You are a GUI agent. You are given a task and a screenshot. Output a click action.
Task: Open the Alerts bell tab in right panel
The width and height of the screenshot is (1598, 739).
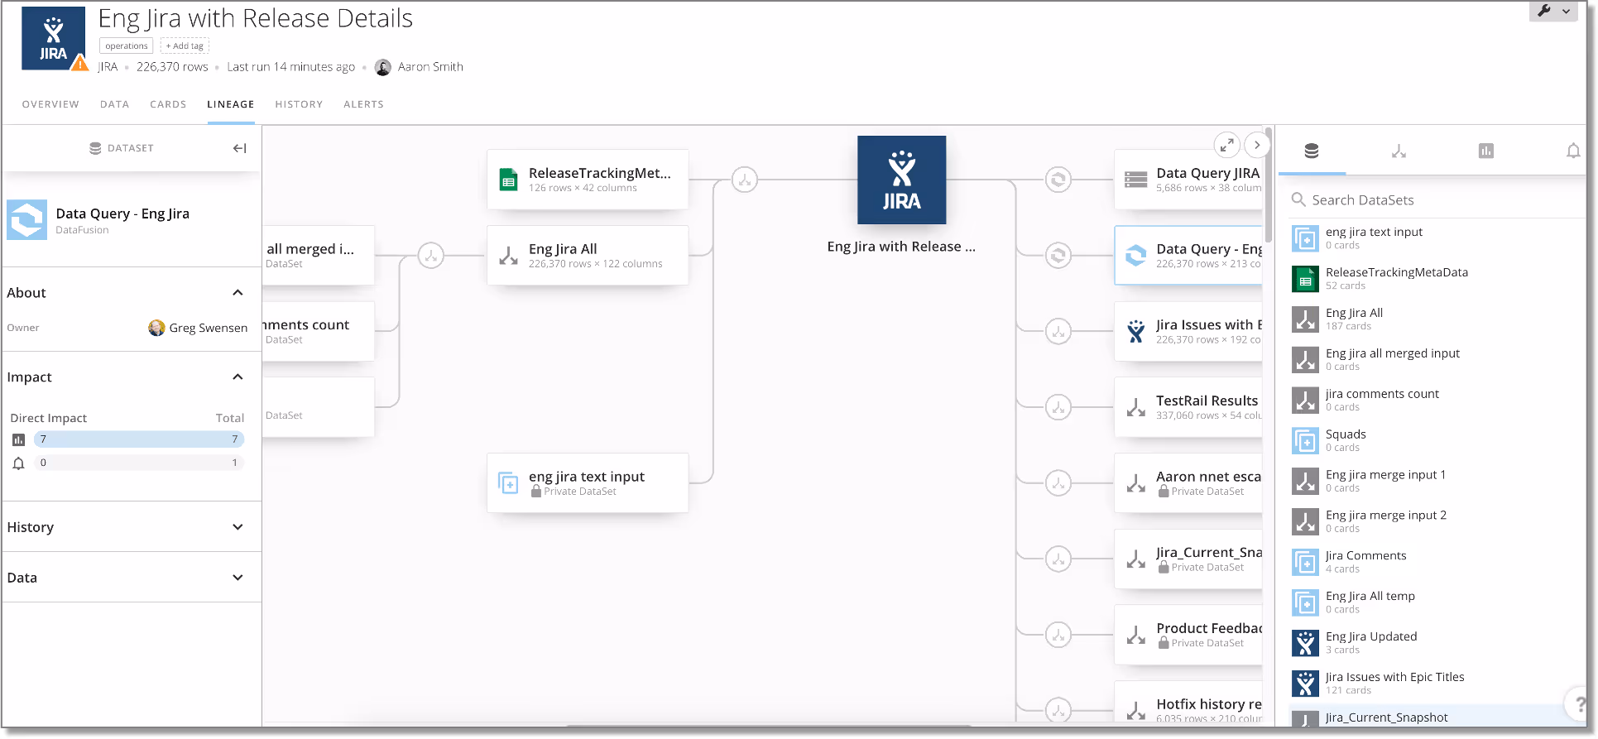(1572, 151)
